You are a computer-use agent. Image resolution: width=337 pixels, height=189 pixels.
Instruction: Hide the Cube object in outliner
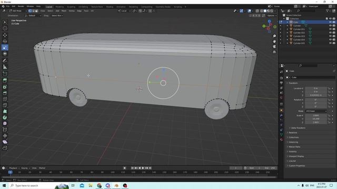click(x=330, y=22)
